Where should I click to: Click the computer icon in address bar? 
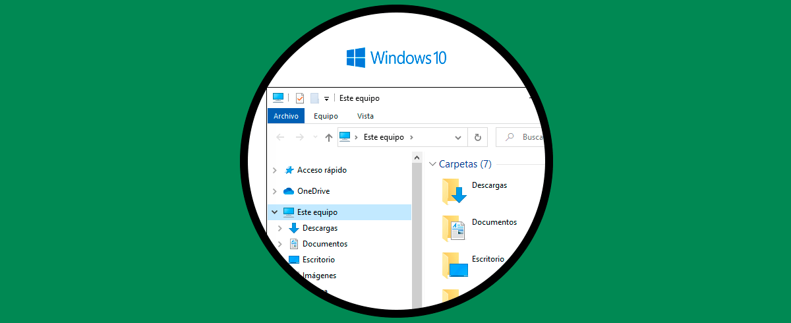(345, 137)
